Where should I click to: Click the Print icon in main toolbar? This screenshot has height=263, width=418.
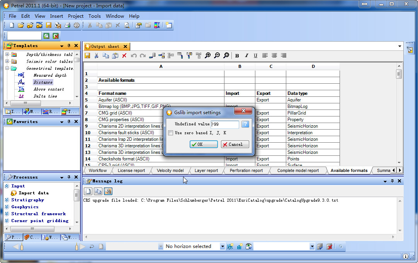click(x=68, y=25)
